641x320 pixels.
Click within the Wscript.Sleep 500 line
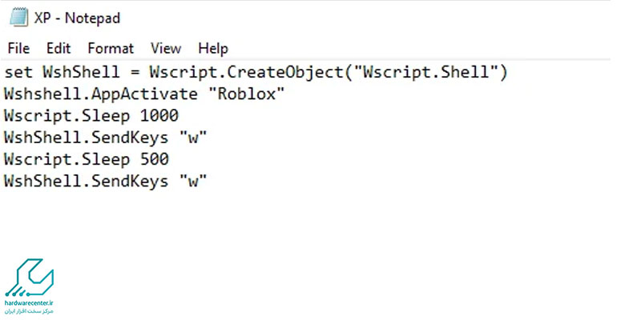(x=87, y=159)
